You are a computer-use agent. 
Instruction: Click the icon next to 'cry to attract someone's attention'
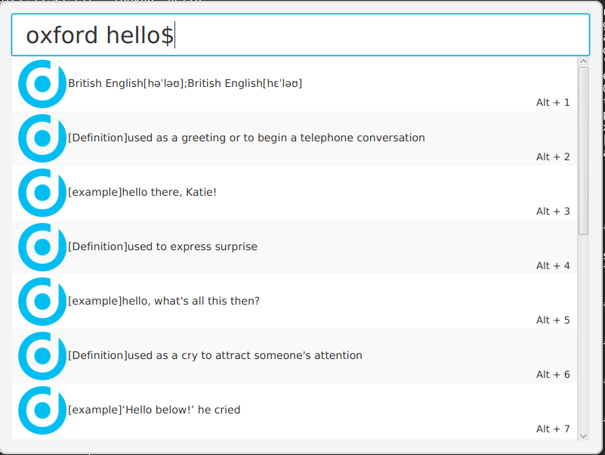[42, 356]
